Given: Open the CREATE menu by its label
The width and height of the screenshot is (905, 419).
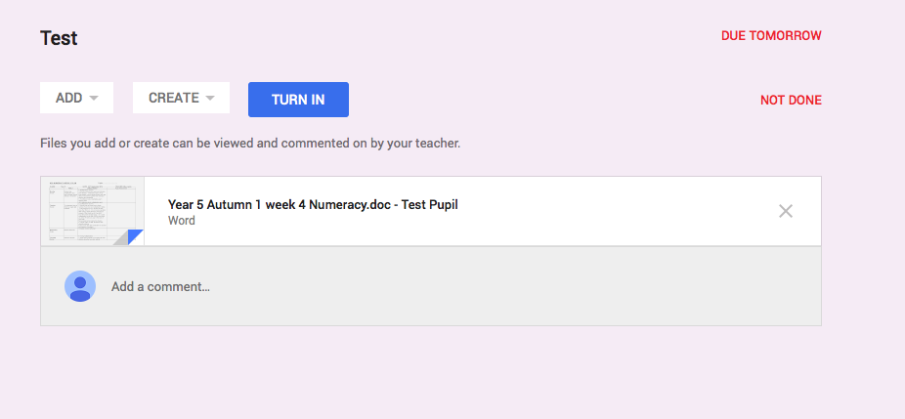Looking at the screenshot, I should [x=173, y=99].
